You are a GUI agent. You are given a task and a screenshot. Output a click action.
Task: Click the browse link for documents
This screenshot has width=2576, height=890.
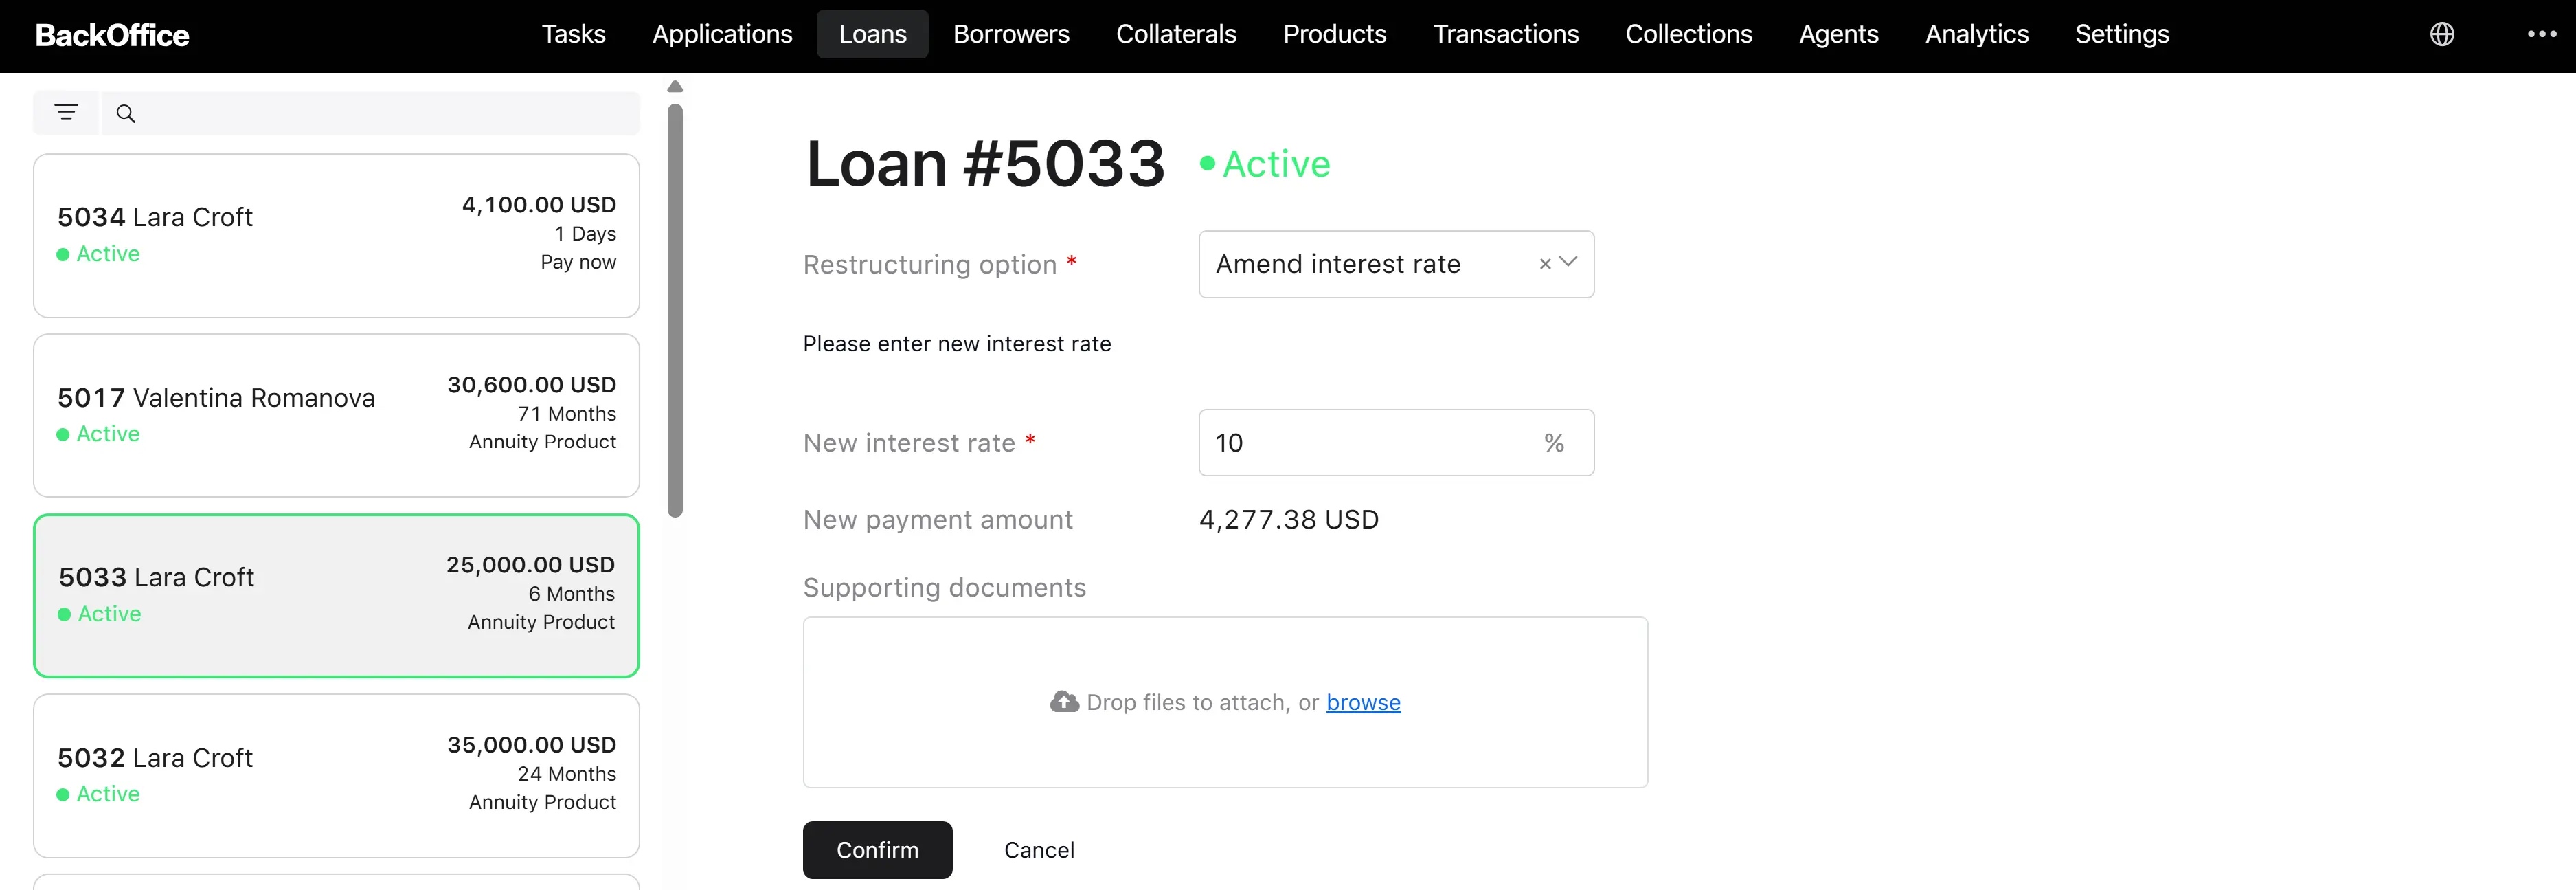point(1363,702)
